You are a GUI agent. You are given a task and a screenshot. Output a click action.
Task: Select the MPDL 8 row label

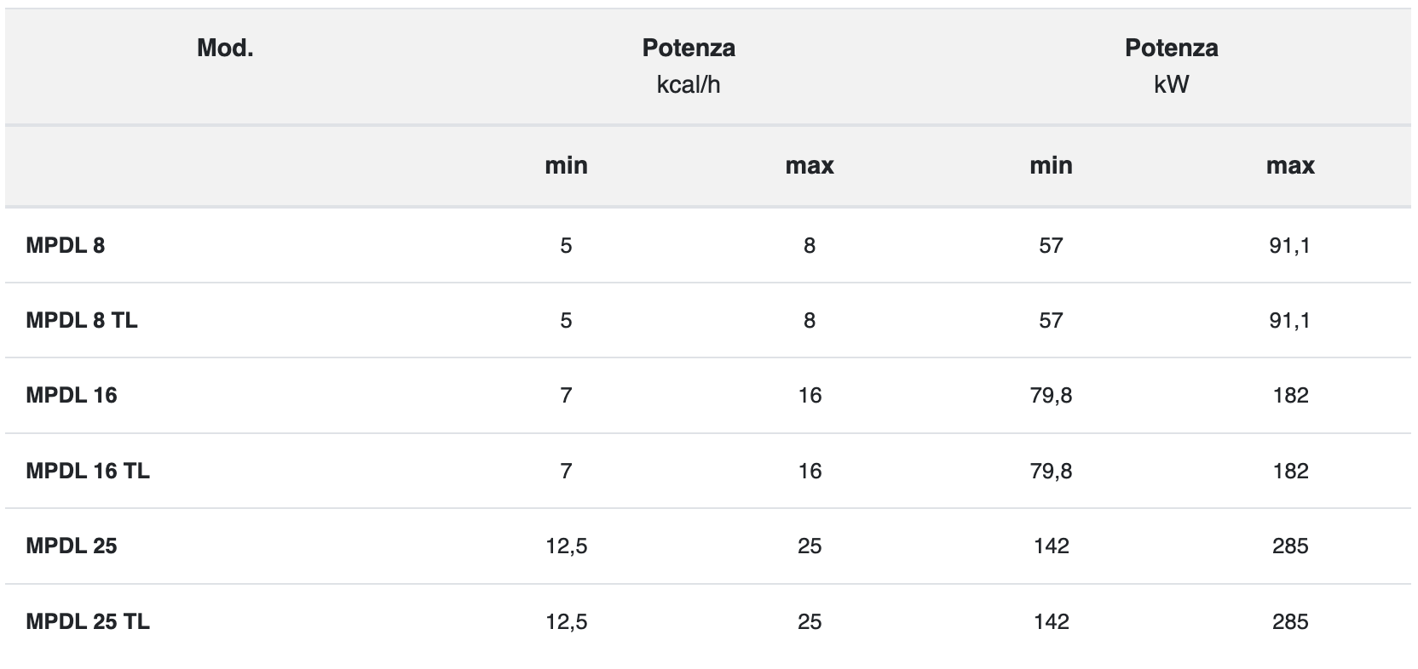[x=66, y=246]
